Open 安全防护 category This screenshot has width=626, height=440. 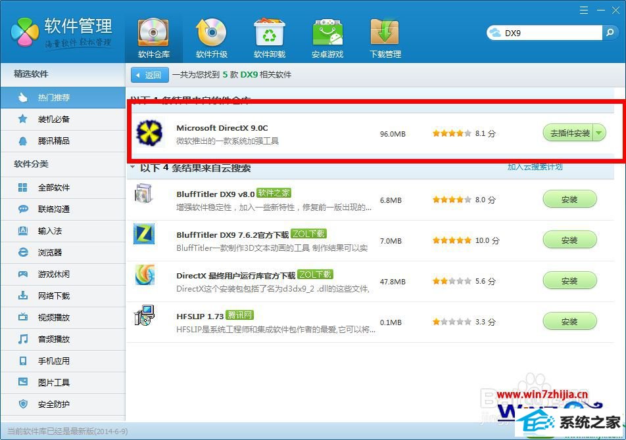point(62,404)
